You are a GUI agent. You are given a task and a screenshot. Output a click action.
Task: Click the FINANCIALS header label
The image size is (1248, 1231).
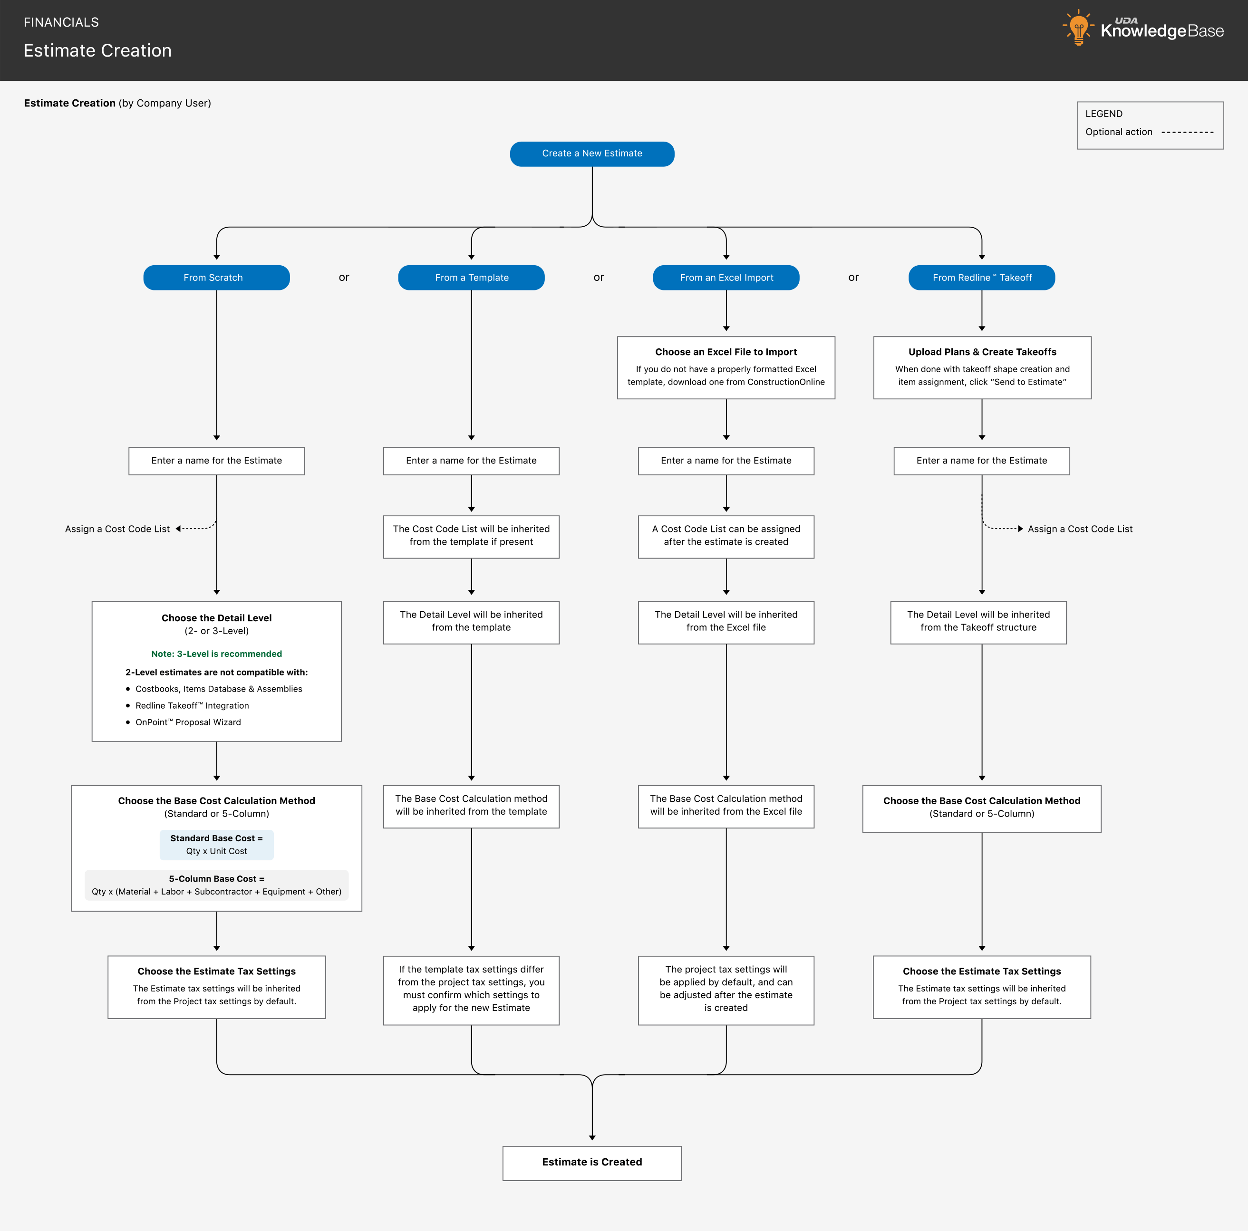click(61, 23)
